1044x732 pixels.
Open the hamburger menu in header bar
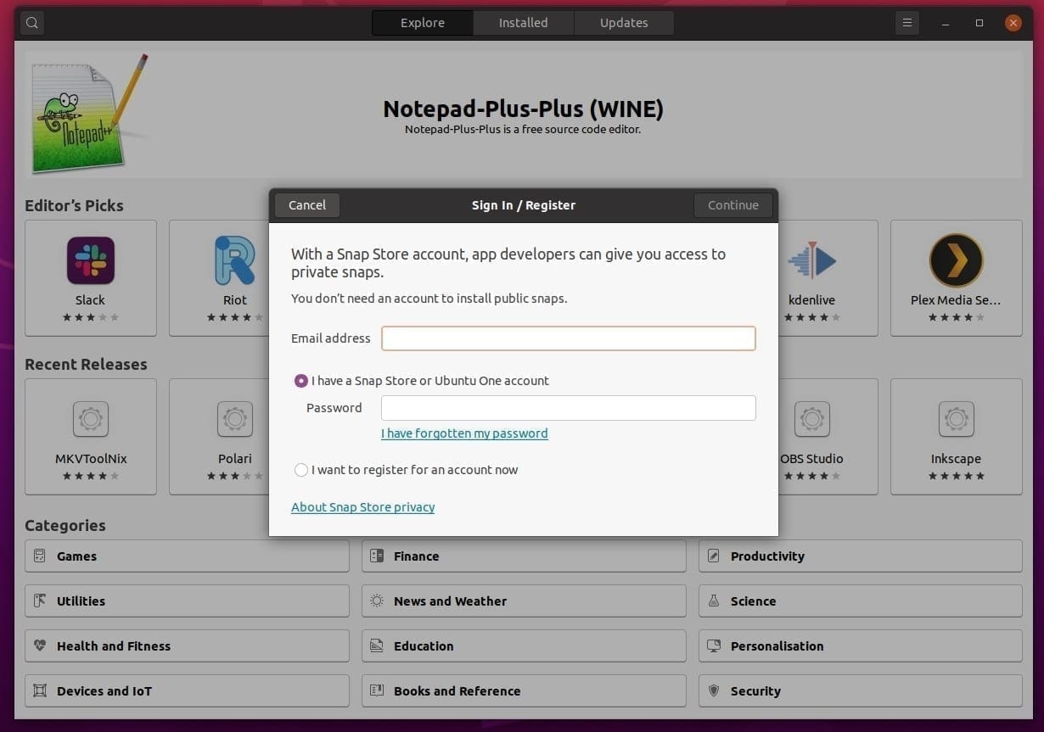coord(907,23)
